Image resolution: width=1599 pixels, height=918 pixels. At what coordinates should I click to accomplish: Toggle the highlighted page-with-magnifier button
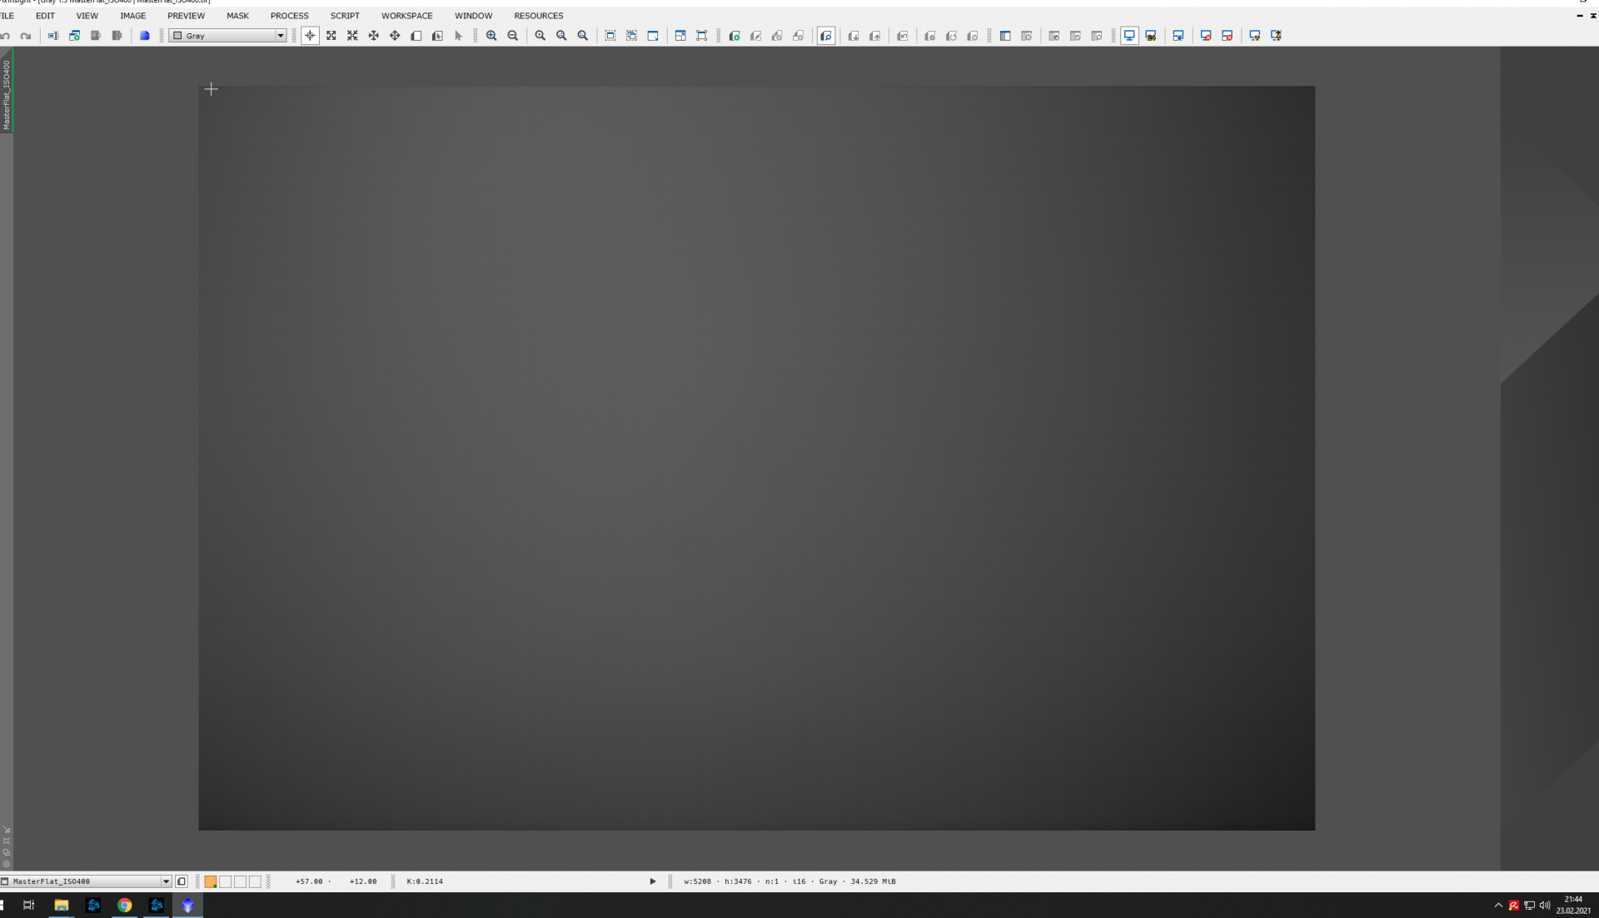point(826,36)
